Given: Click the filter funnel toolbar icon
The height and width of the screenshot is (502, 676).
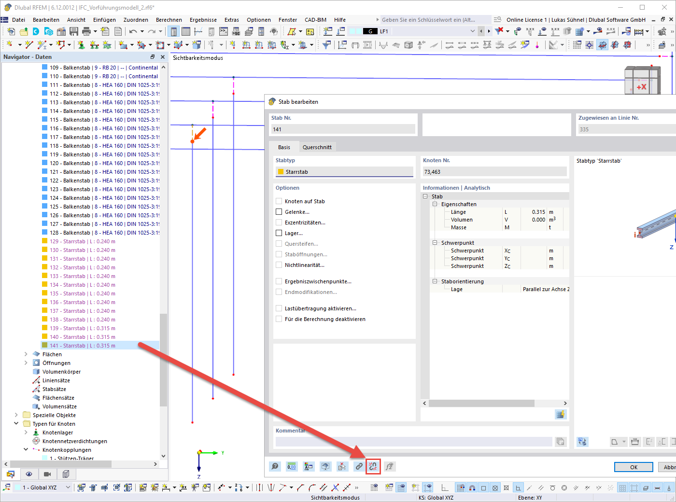Looking at the screenshot, I should tap(327, 45).
